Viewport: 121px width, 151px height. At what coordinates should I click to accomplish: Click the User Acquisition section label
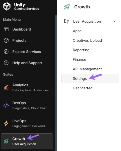(87, 21)
